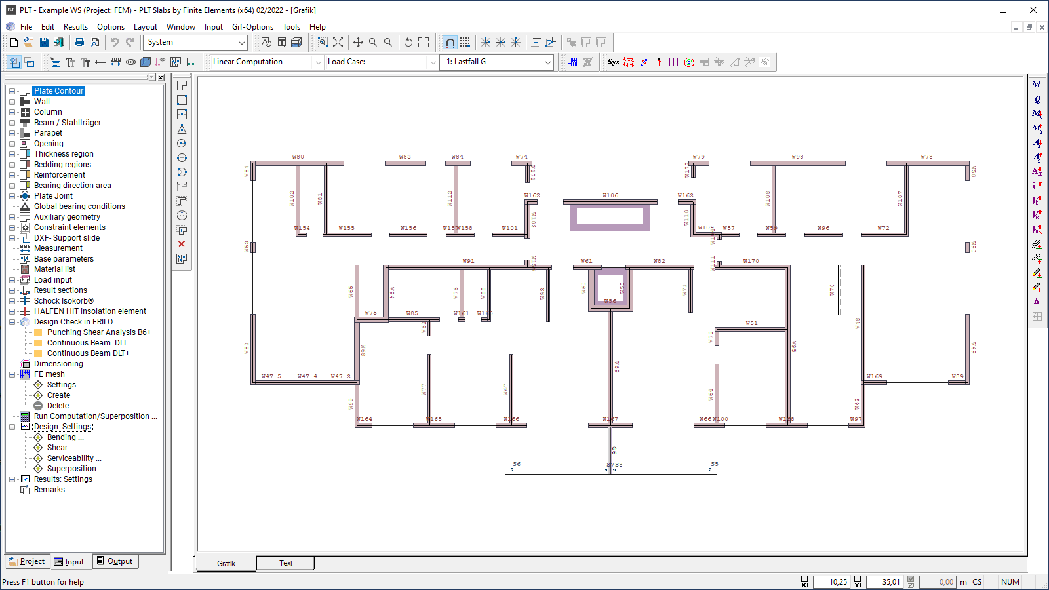
Task: Click the Sys toolbar icon
Action: [613, 62]
